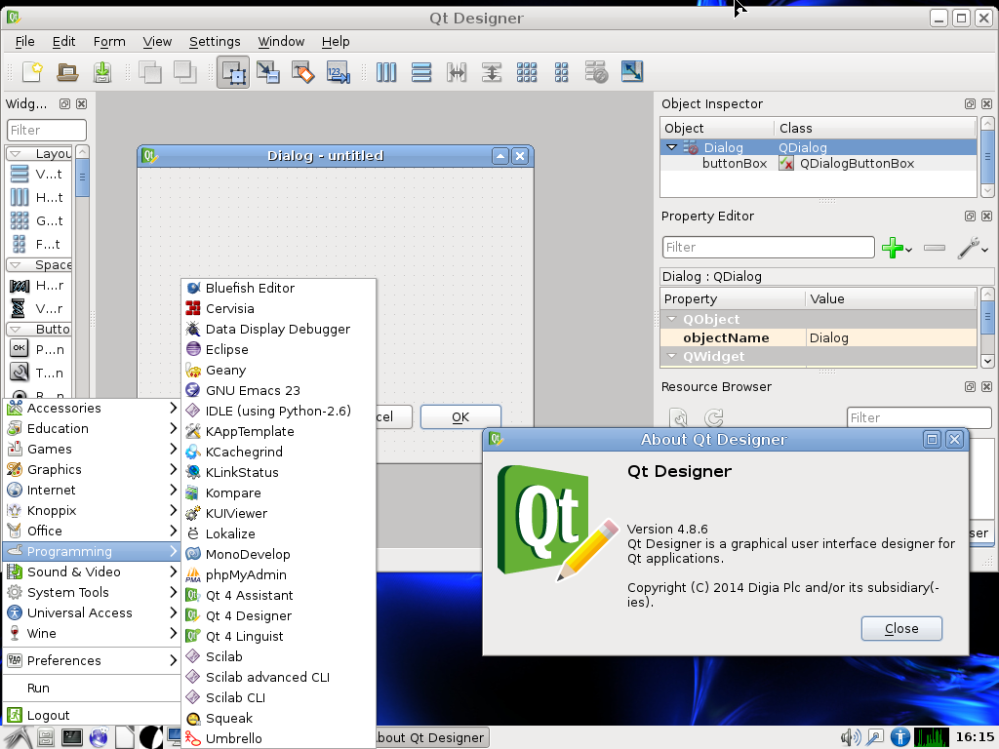Click the Open Form folder icon

(x=67, y=71)
